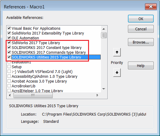Open Browse to locate a library
The image size is (160, 136).
tap(141, 42)
